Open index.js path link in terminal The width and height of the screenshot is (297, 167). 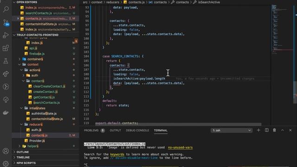(115, 144)
